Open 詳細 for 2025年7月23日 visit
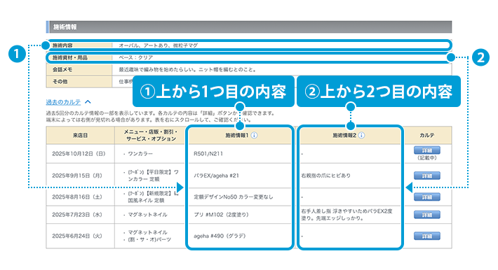The width and height of the screenshot is (498, 270). (427, 215)
